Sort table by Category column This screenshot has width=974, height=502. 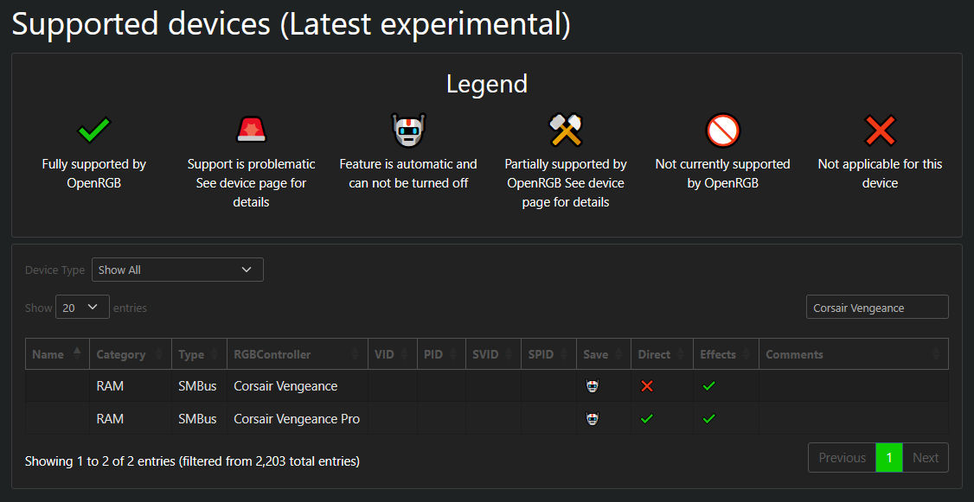[x=131, y=354]
